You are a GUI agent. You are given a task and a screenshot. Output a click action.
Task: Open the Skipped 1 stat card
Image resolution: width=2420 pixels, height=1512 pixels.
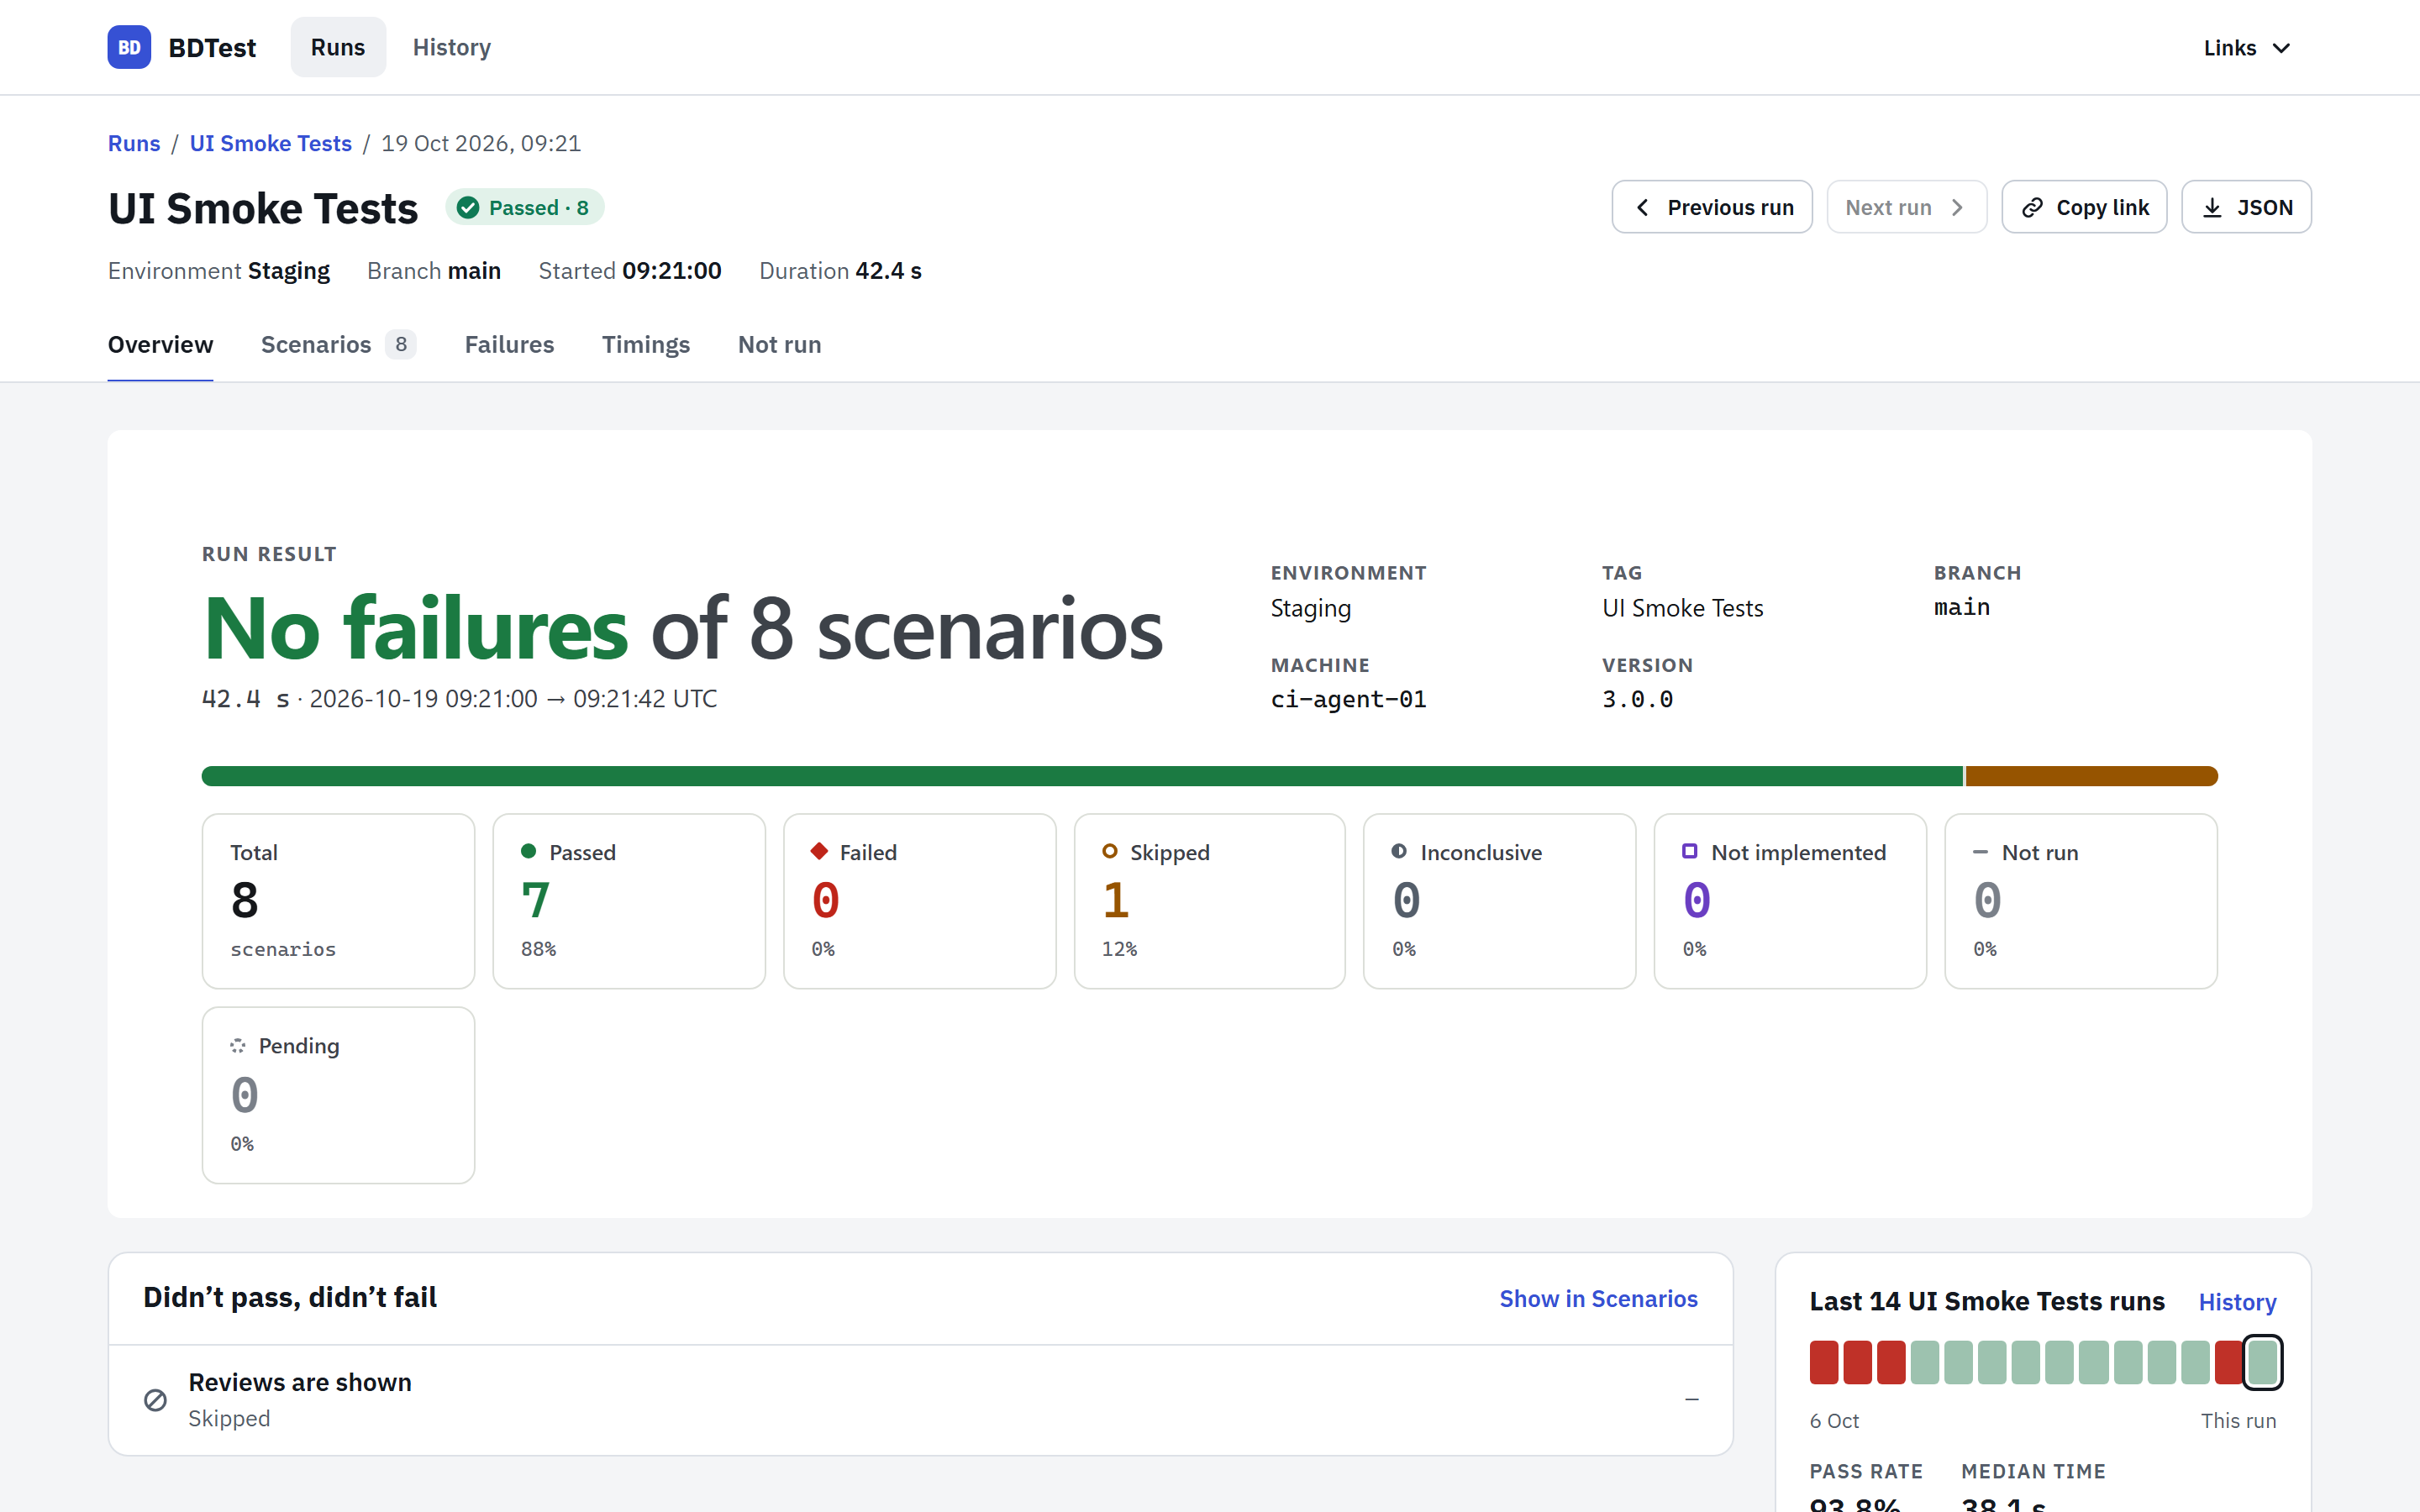pyautogui.click(x=1210, y=901)
